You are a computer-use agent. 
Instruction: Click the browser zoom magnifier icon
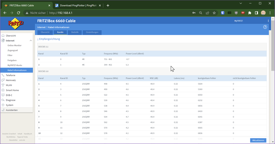(x=201, y=13)
